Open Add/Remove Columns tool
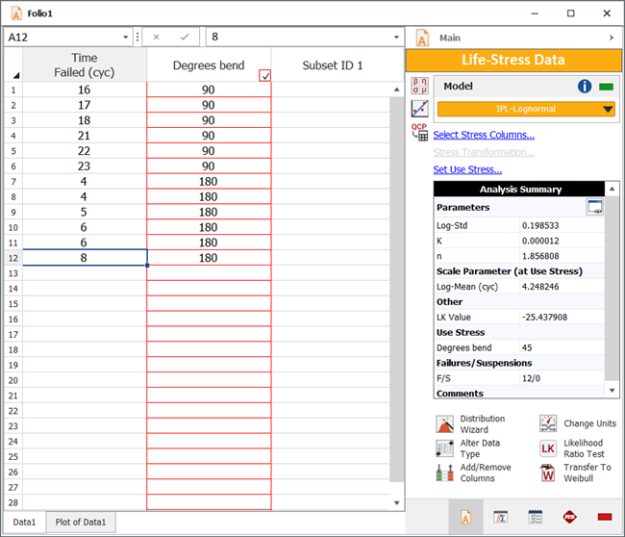Screen dimensions: 625x537 point(445,473)
